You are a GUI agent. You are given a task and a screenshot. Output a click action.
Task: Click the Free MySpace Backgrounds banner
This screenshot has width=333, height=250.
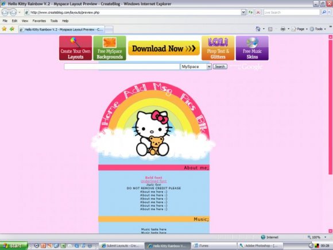[x=110, y=48]
